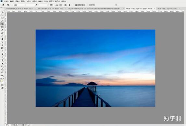Screen dimensions: 186x126
Task: Select the Horizontal Type tool
Action: pos(2,60)
